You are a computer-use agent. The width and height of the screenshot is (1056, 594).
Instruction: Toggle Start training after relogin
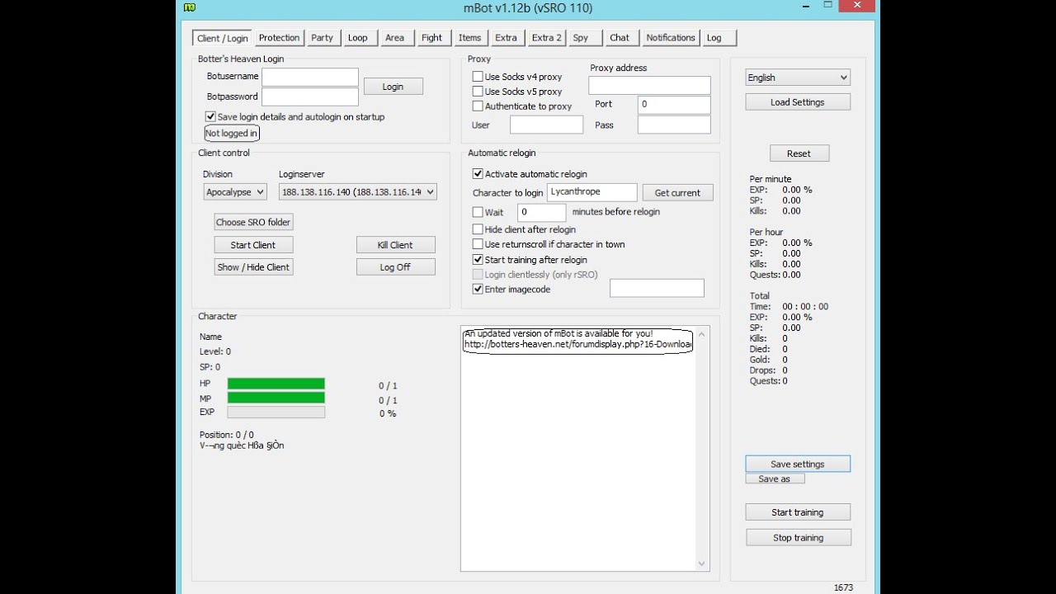pos(478,260)
